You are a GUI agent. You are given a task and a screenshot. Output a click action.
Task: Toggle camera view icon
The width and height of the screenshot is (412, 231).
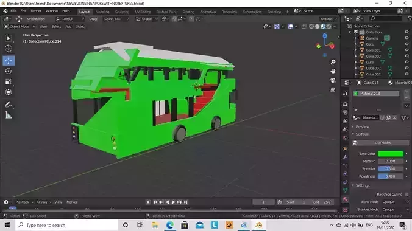pos(333,80)
